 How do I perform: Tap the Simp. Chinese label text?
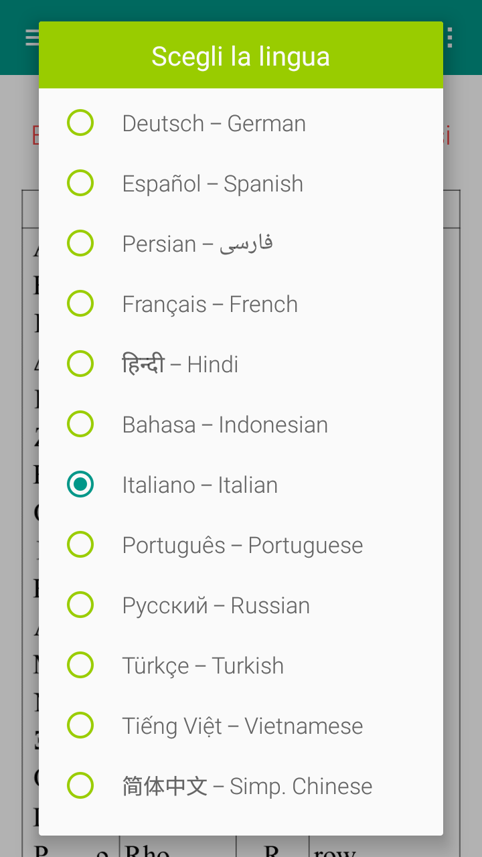(247, 786)
